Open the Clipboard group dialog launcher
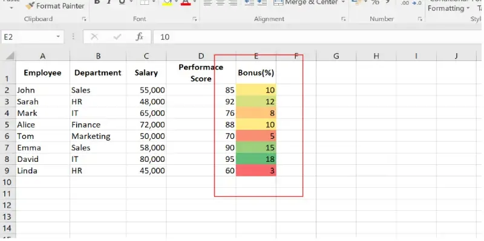Viewport: 484px width, 241px height. (84, 19)
